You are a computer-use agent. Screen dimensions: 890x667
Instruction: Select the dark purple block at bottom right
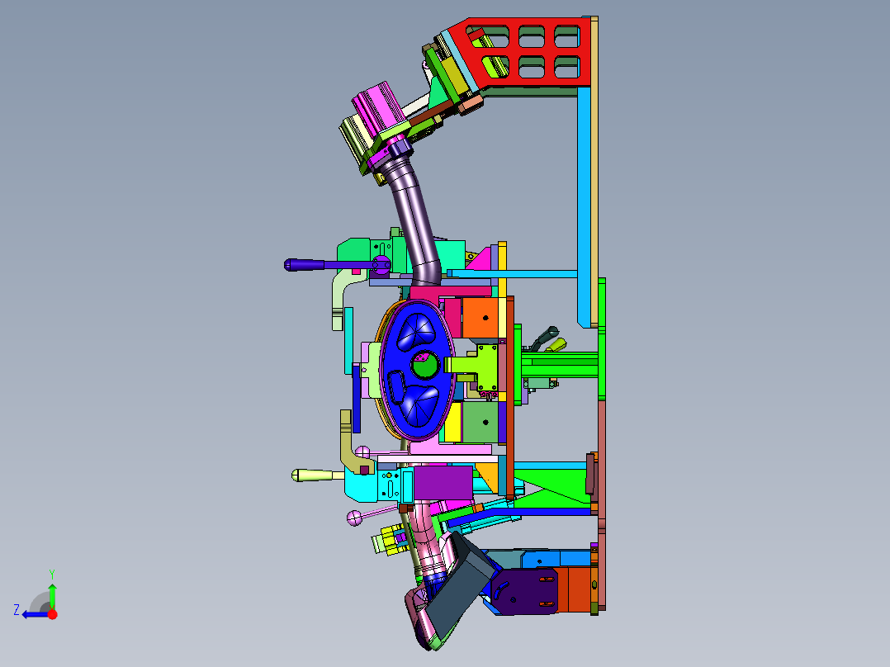(x=525, y=592)
